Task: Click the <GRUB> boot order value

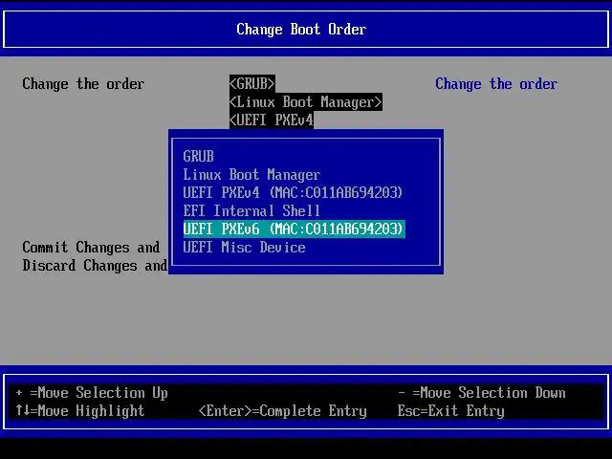Action: 252,83
